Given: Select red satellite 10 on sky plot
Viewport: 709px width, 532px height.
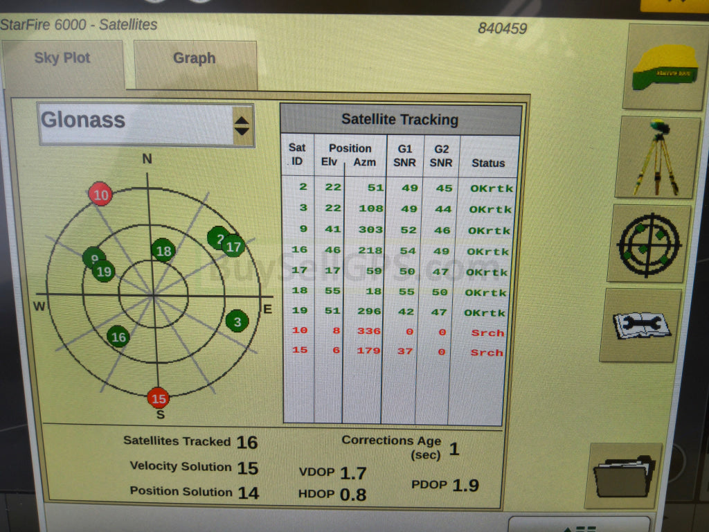Looking at the screenshot, I should pos(100,195).
